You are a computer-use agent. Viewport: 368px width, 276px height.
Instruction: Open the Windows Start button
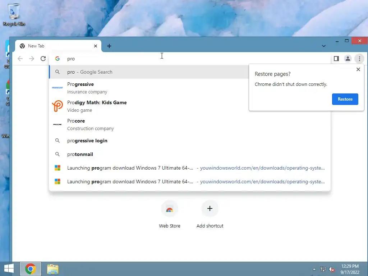(9, 269)
